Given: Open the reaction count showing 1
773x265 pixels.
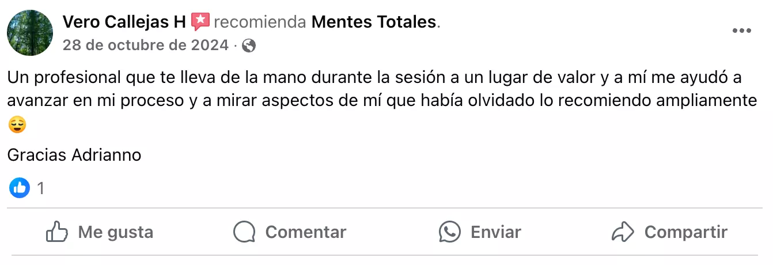Looking at the screenshot, I should (40, 188).
